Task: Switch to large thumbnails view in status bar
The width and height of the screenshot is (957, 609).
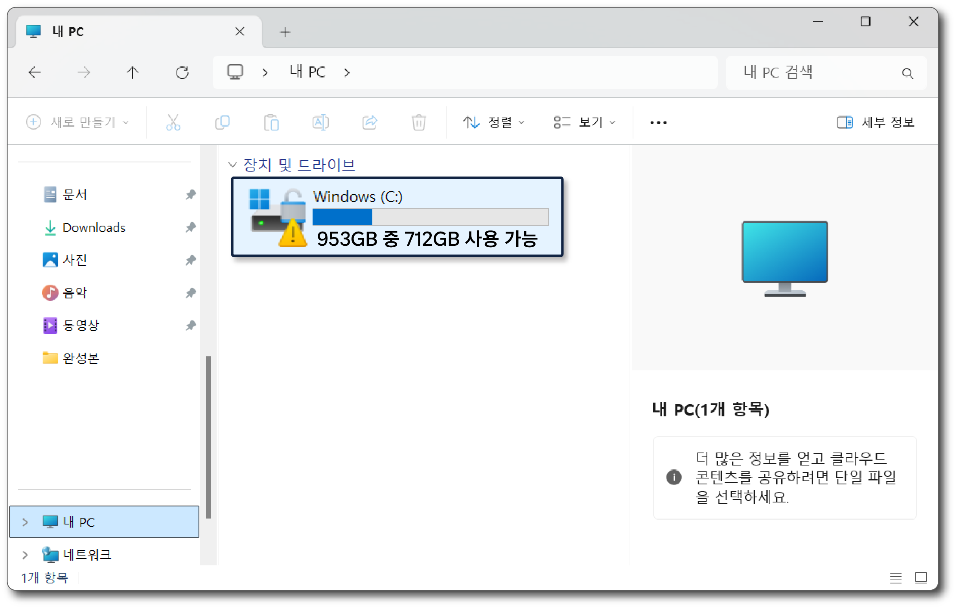Action: click(921, 578)
